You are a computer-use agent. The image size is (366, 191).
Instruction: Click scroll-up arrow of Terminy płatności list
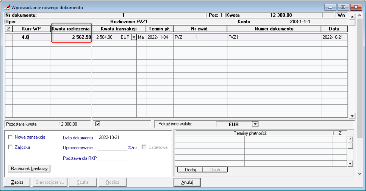pyautogui.click(x=350, y=139)
